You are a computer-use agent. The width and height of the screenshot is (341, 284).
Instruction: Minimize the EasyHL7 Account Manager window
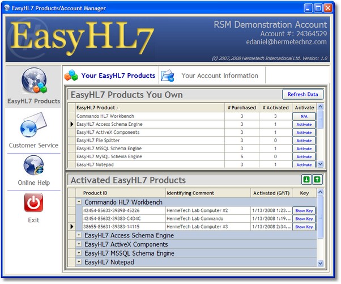(308, 8)
